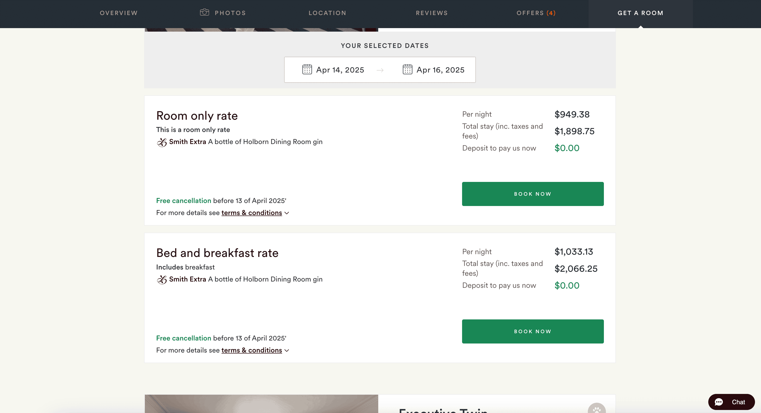Switch to the Reviews tab

pyautogui.click(x=432, y=13)
